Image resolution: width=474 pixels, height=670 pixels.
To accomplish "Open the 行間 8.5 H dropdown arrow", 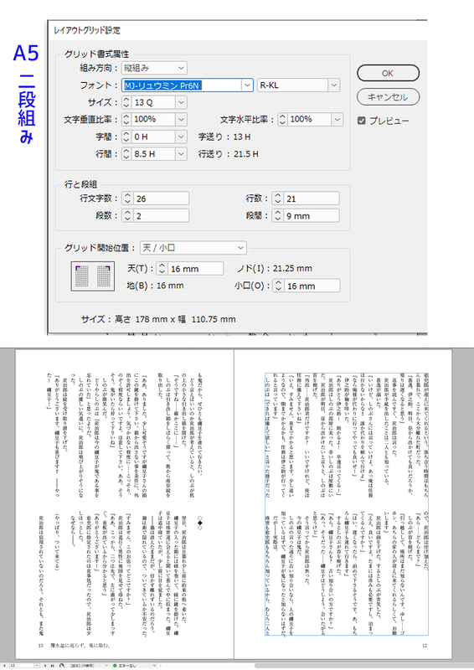I will [181, 154].
